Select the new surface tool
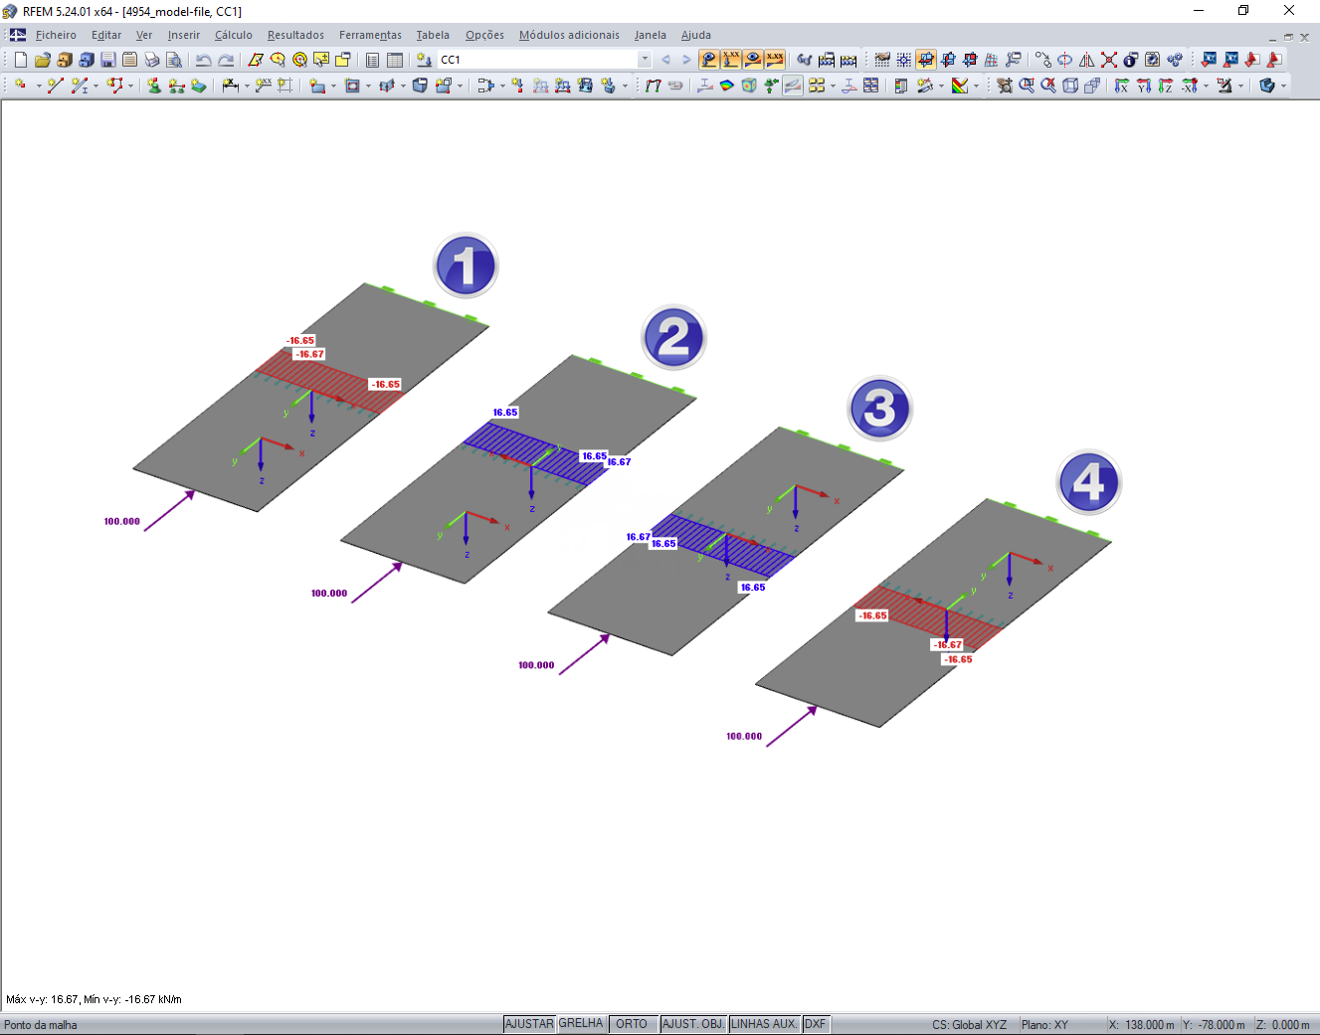 coord(317,86)
